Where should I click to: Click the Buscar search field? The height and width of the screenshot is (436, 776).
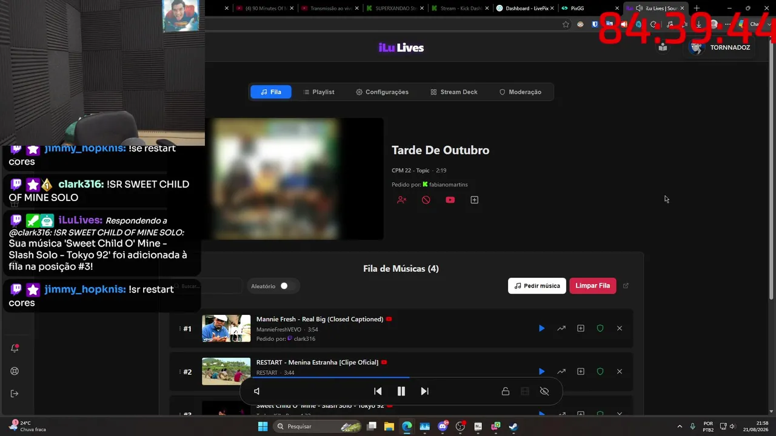click(x=206, y=286)
